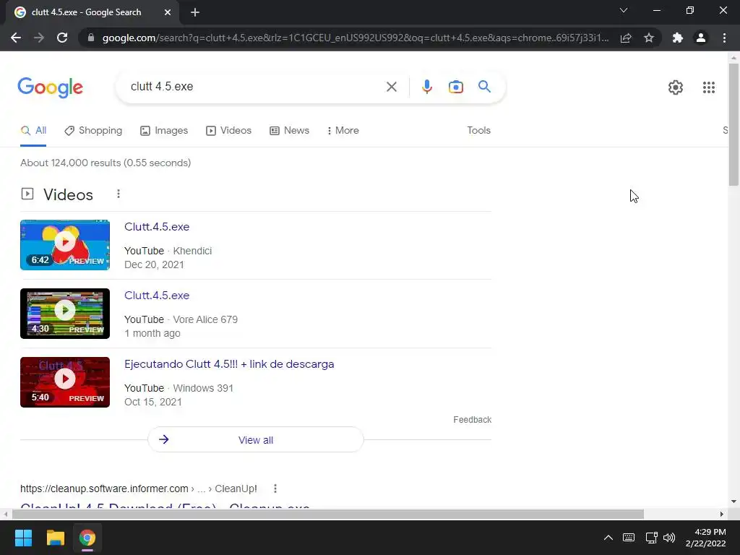View site info via the padlock icon
The image size is (740, 555).
point(91,38)
